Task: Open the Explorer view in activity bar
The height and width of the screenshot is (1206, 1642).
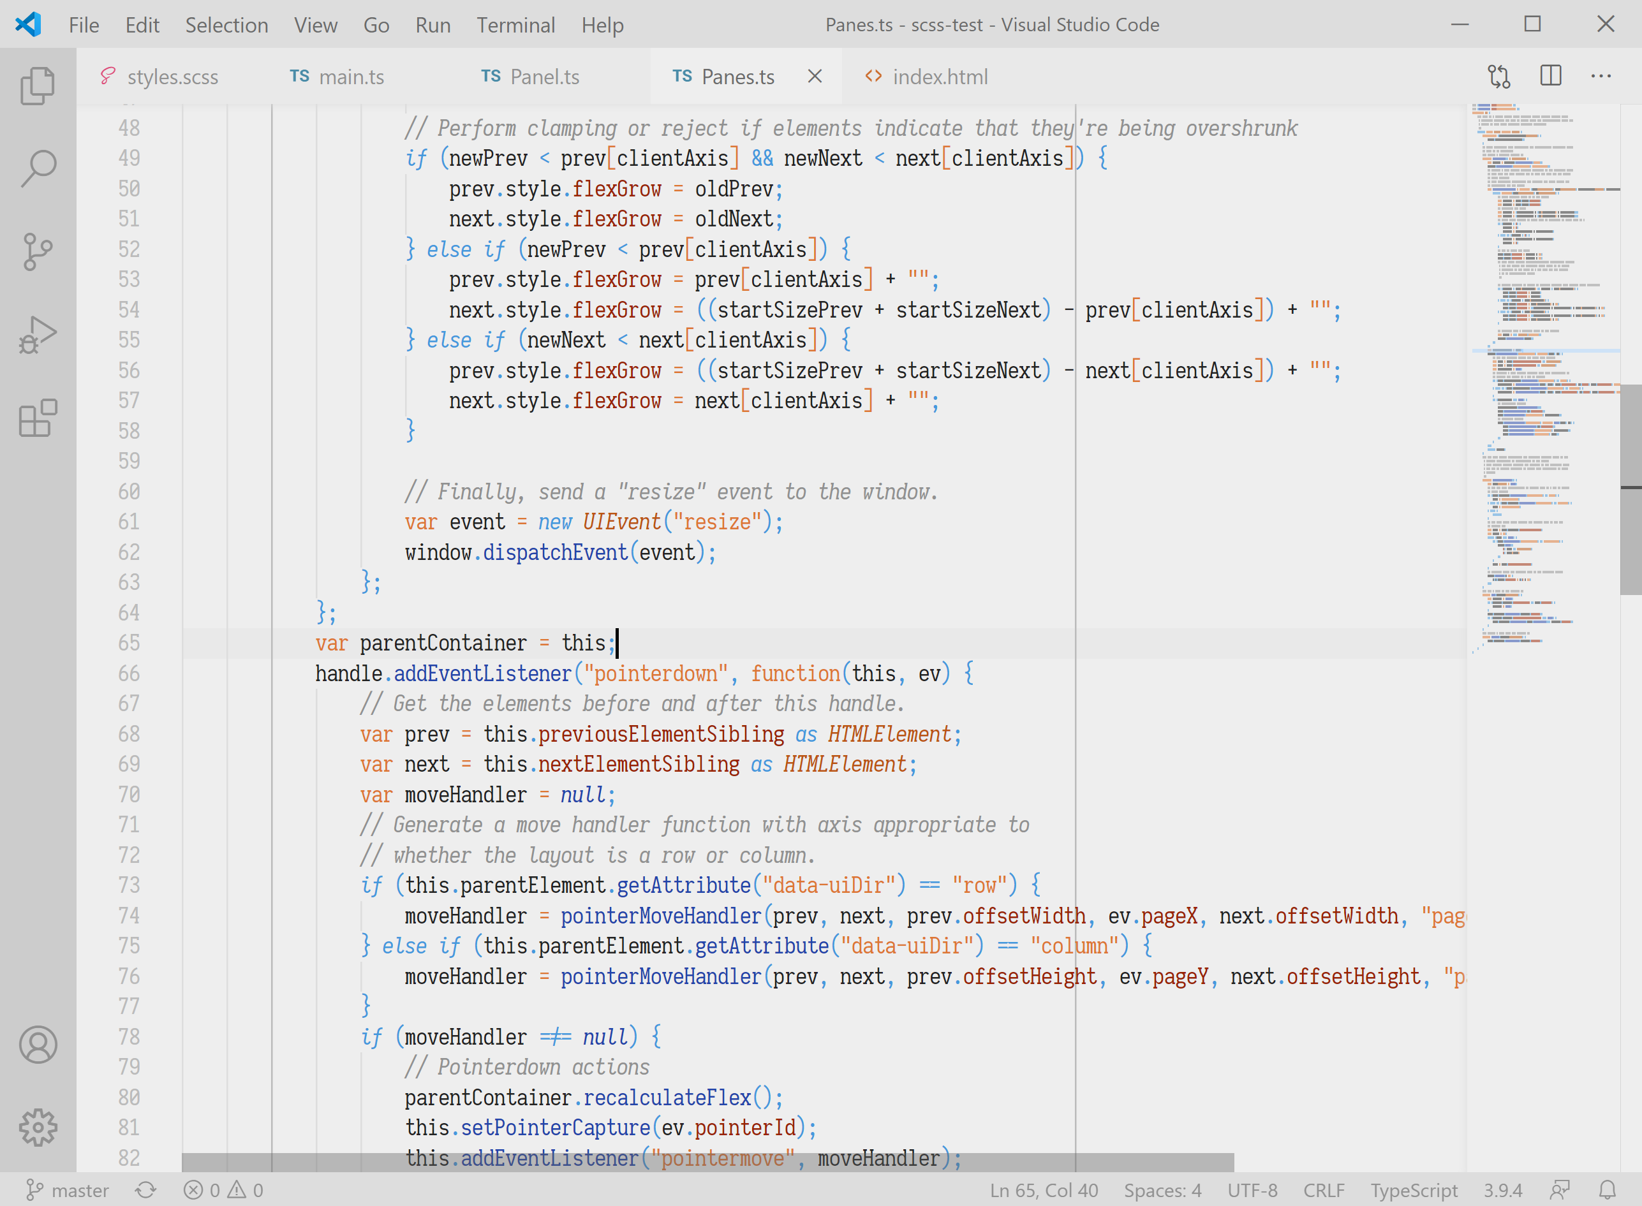Action: click(x=38, y=86)
